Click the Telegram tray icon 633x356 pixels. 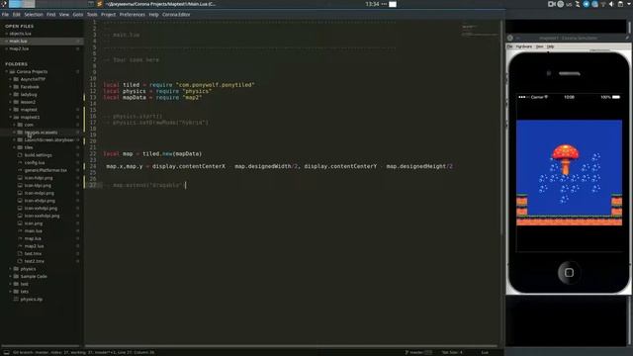pos(587,4)
